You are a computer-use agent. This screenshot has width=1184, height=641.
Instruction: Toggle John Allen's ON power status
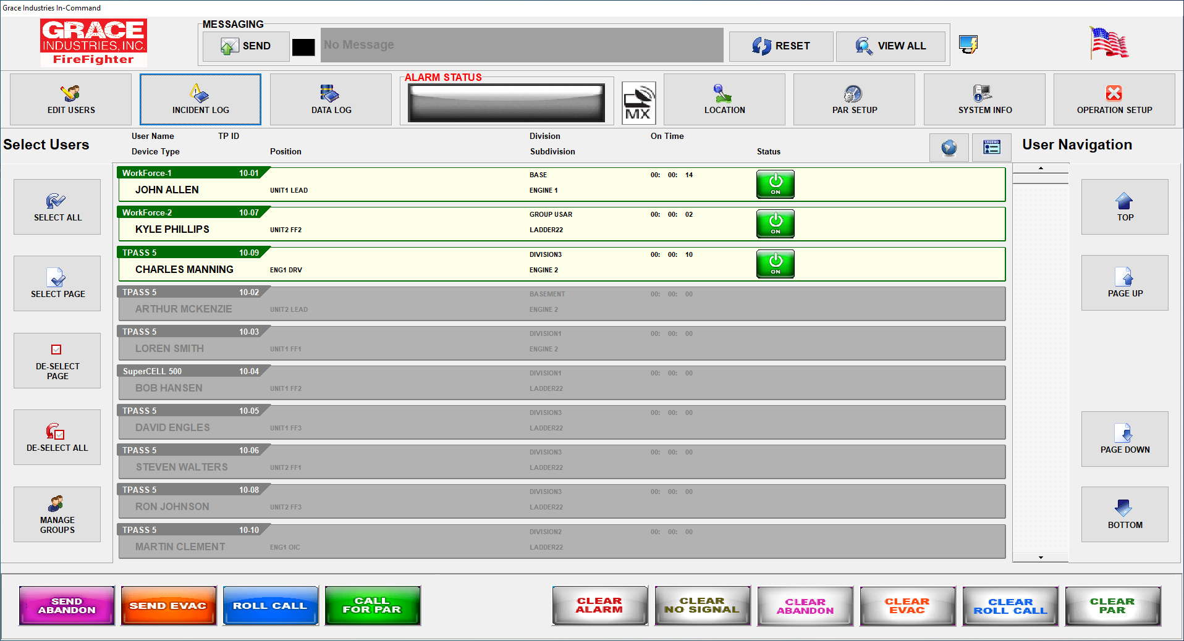tap(776, 184)
